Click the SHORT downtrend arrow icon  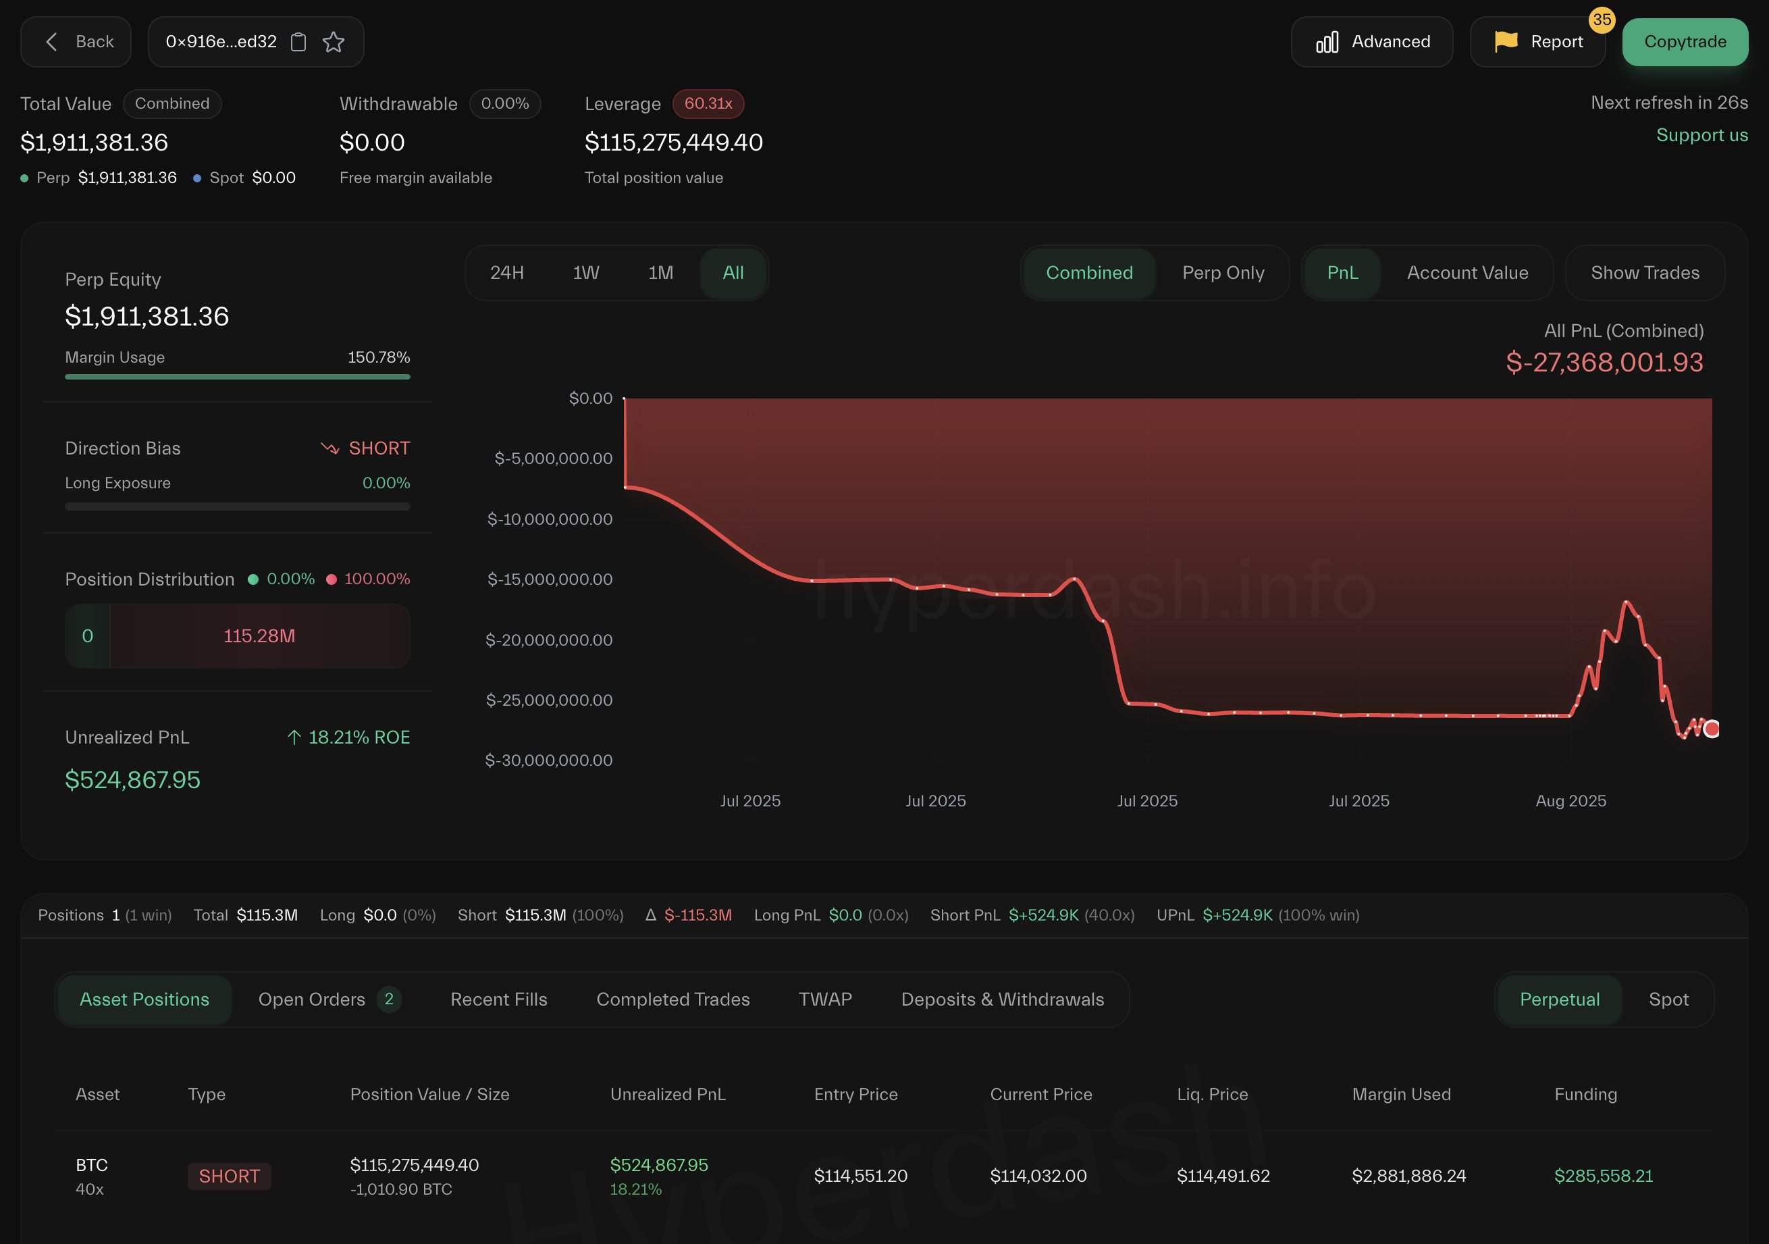click(329, 448)
